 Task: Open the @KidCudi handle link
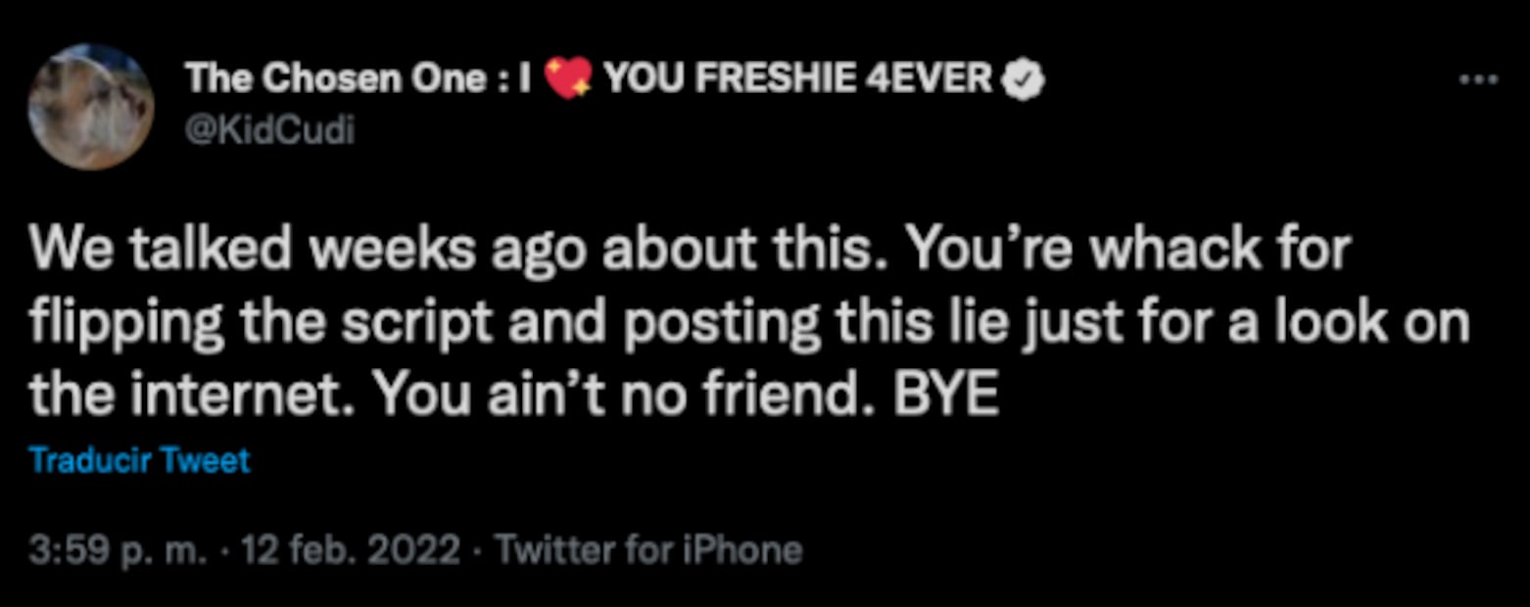(270, 130)
